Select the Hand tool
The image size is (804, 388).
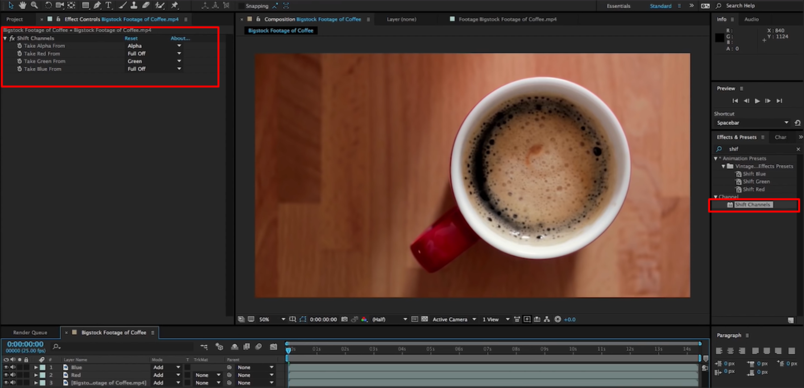(x=22, y=5)
